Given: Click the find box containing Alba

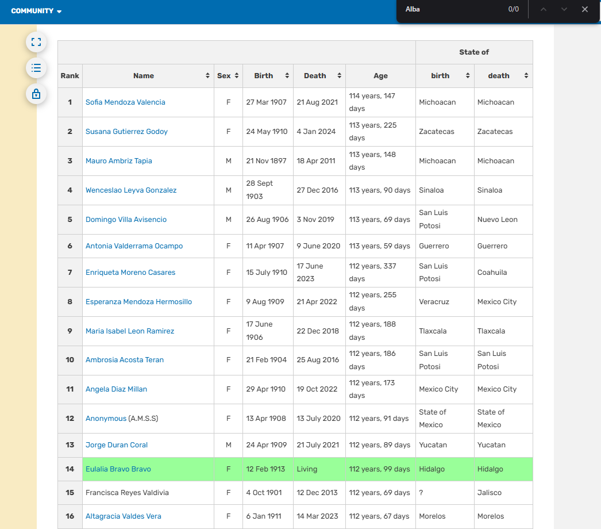Looking at the screenshot, I should tap(452, 9).
